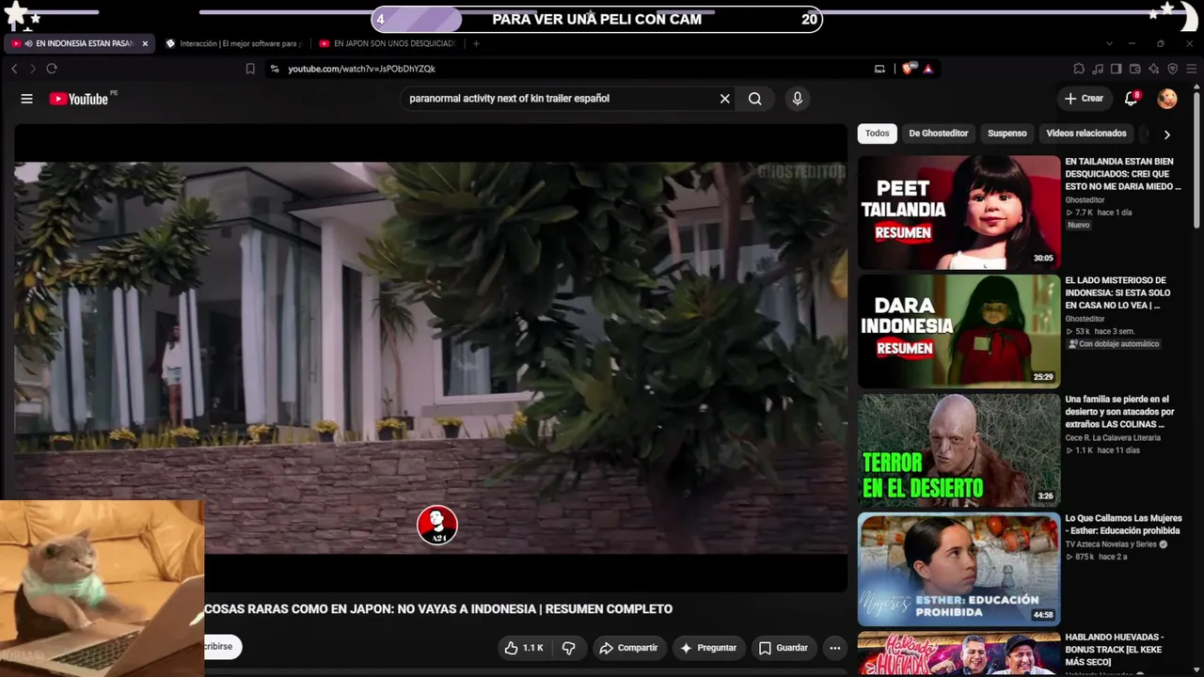Go forward with the browser forward arrow
This screenshot has height=677, width=1204.
[33, 69]
